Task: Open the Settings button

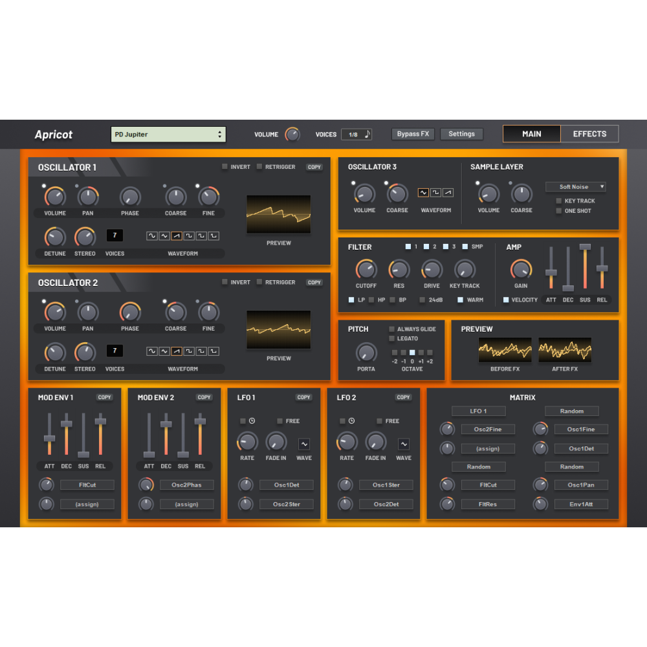Action: pyautogui.click(x=462, y=134)
